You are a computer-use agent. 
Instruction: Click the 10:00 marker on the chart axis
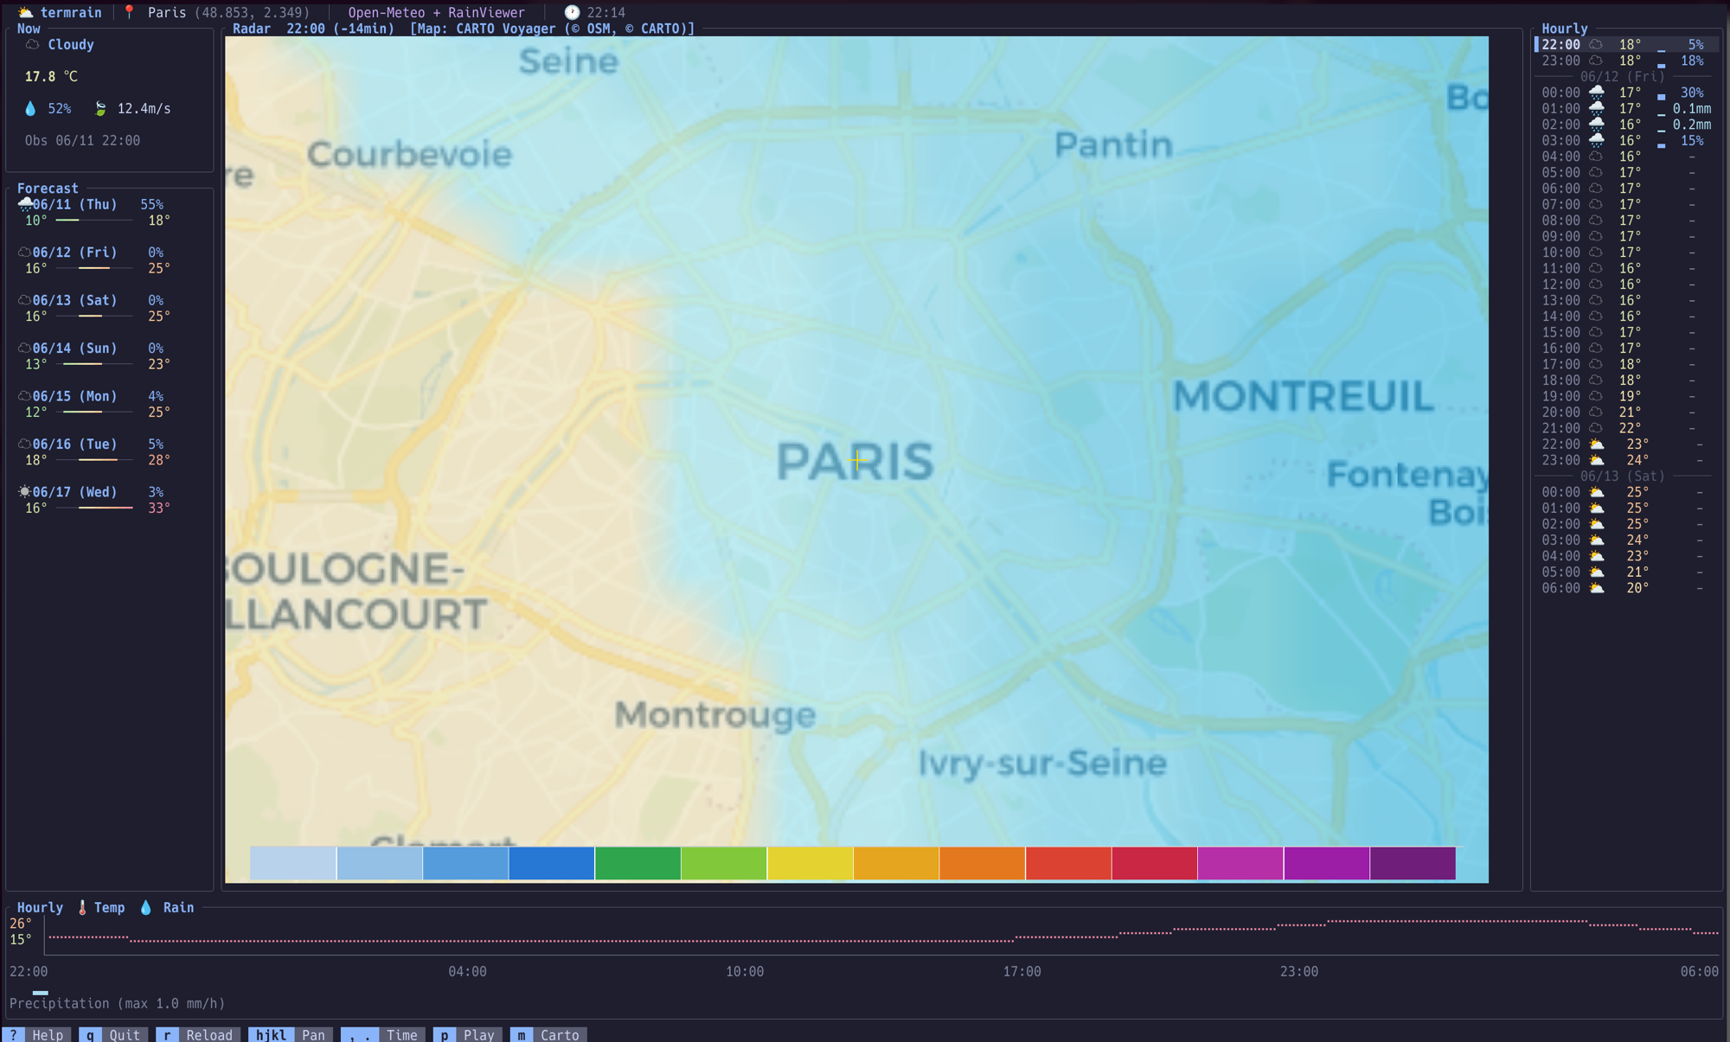(744, 971)
